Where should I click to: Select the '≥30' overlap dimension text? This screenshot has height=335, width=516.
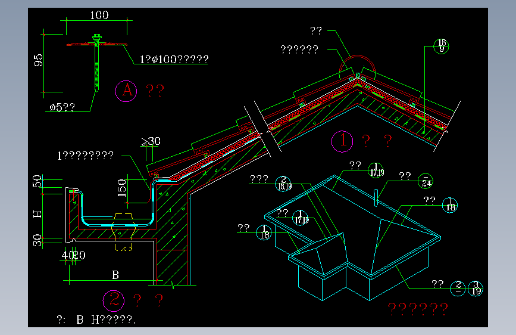(x=151, y=141)
